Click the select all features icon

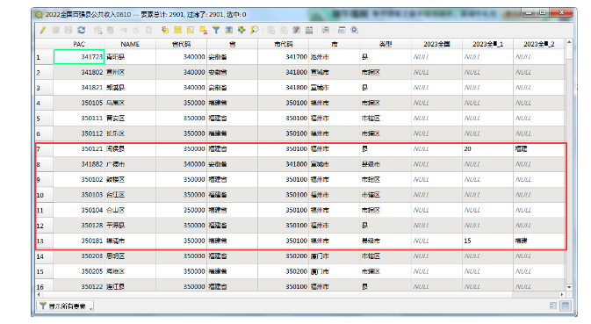[178, 30]
